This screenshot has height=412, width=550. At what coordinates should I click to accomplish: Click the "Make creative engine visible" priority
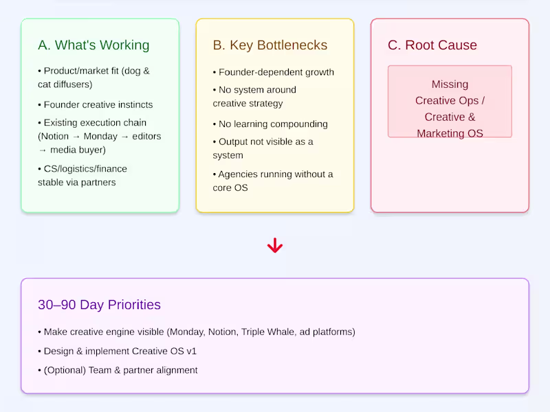[197, 332]
